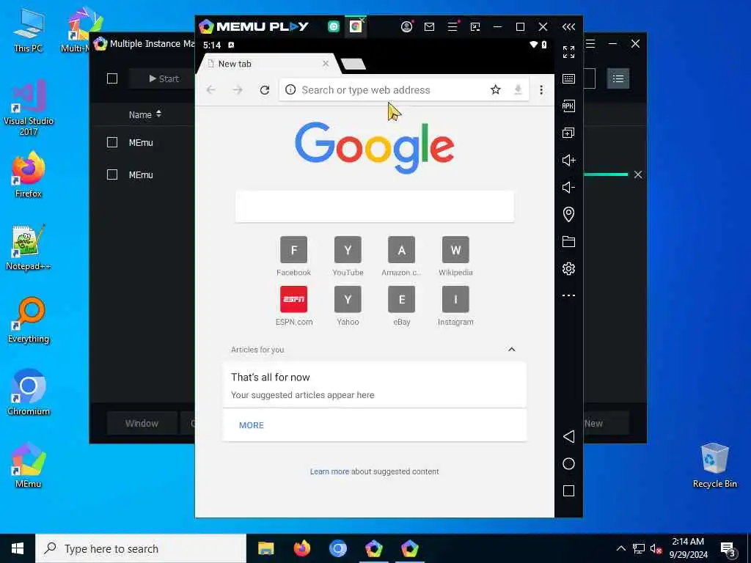Open the Amazon shortcut tile
Viewport: 751px width, 563px height.
coord(401,256)
